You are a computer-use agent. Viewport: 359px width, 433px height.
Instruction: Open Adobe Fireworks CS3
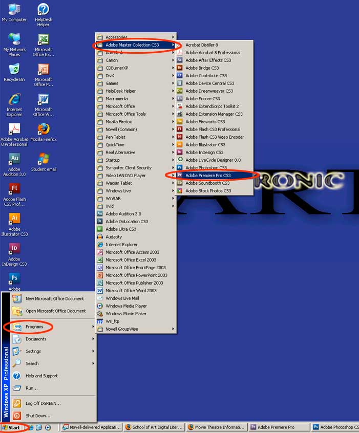(215, 121)
